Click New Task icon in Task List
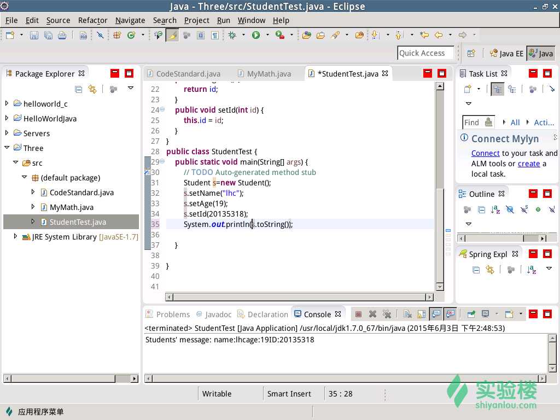The width and height of the screenshot is (560, 420). click(468, 89)
